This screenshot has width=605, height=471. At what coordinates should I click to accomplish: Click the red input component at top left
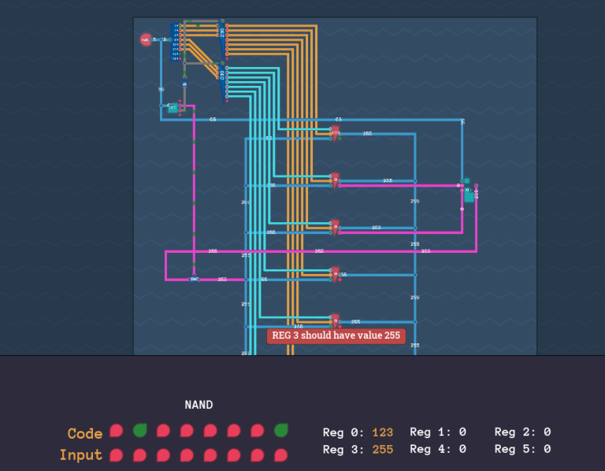coord(146,39)
